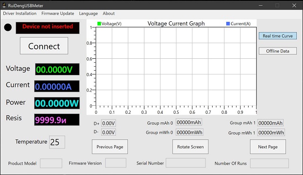
Task: Open the Driver Installation menu
Action: pos(20,14)
